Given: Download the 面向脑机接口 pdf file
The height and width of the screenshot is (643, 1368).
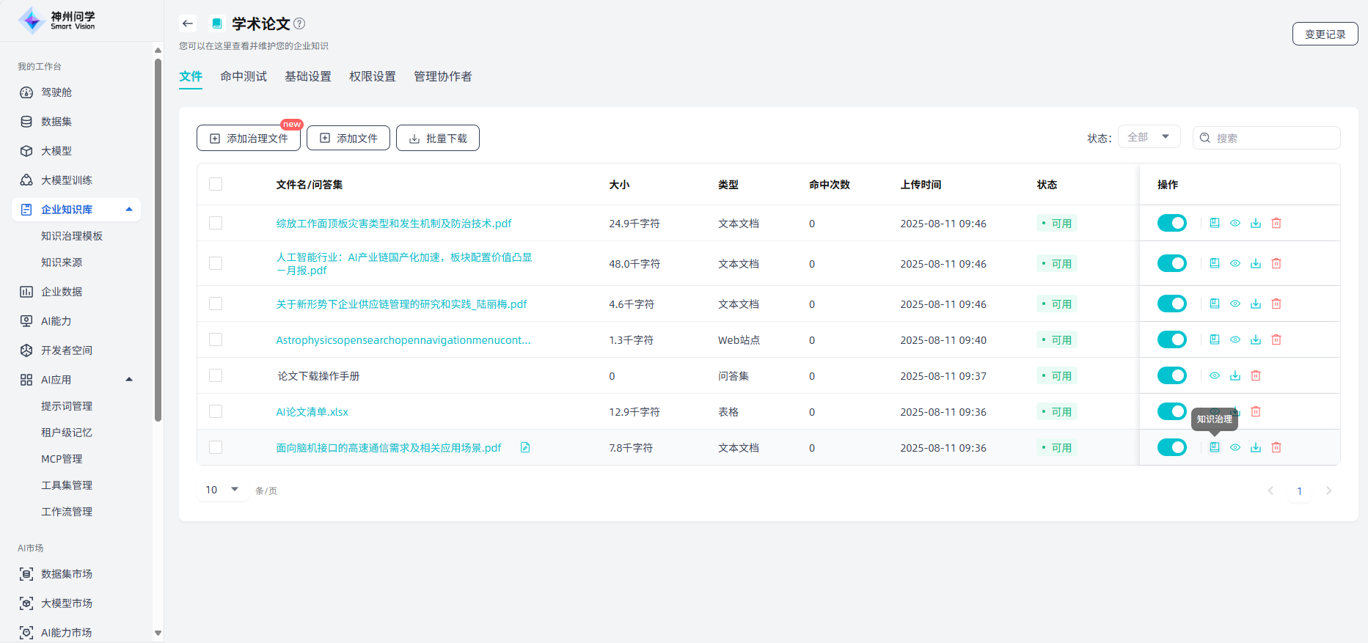Looking at the screenshot, I should [1256, 447].
